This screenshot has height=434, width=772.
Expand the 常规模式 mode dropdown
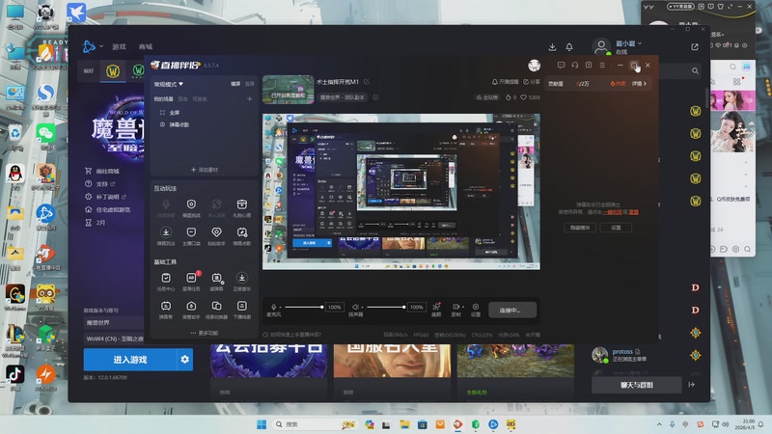pos(168,84)
